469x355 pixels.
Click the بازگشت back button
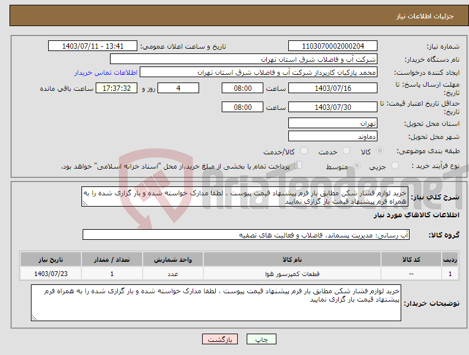[220, 340]
